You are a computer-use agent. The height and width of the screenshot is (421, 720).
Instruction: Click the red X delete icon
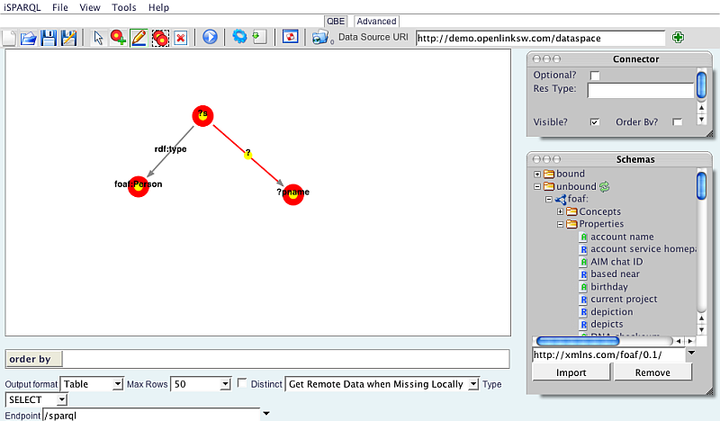tap(181, 38)
